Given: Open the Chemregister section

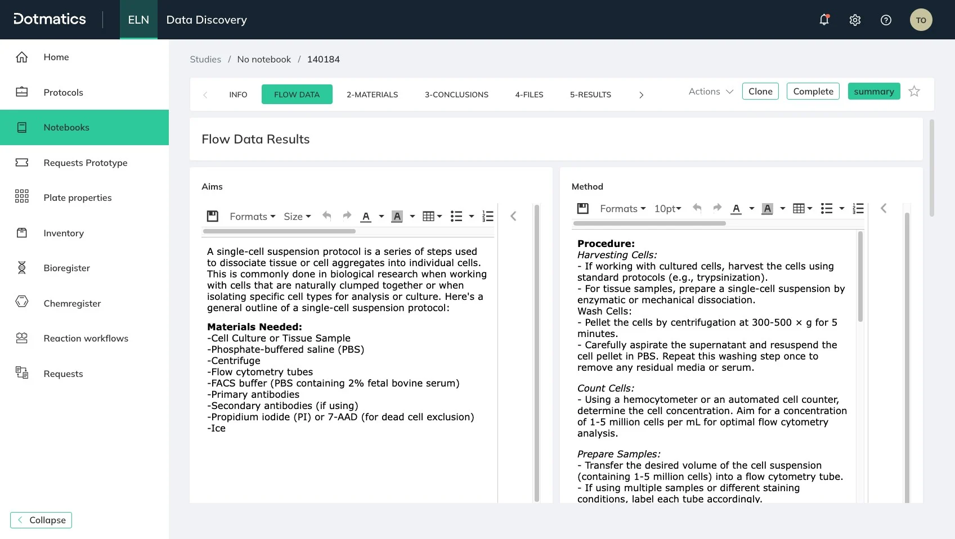Looking at the screenshot, I should tap(72, 303).
